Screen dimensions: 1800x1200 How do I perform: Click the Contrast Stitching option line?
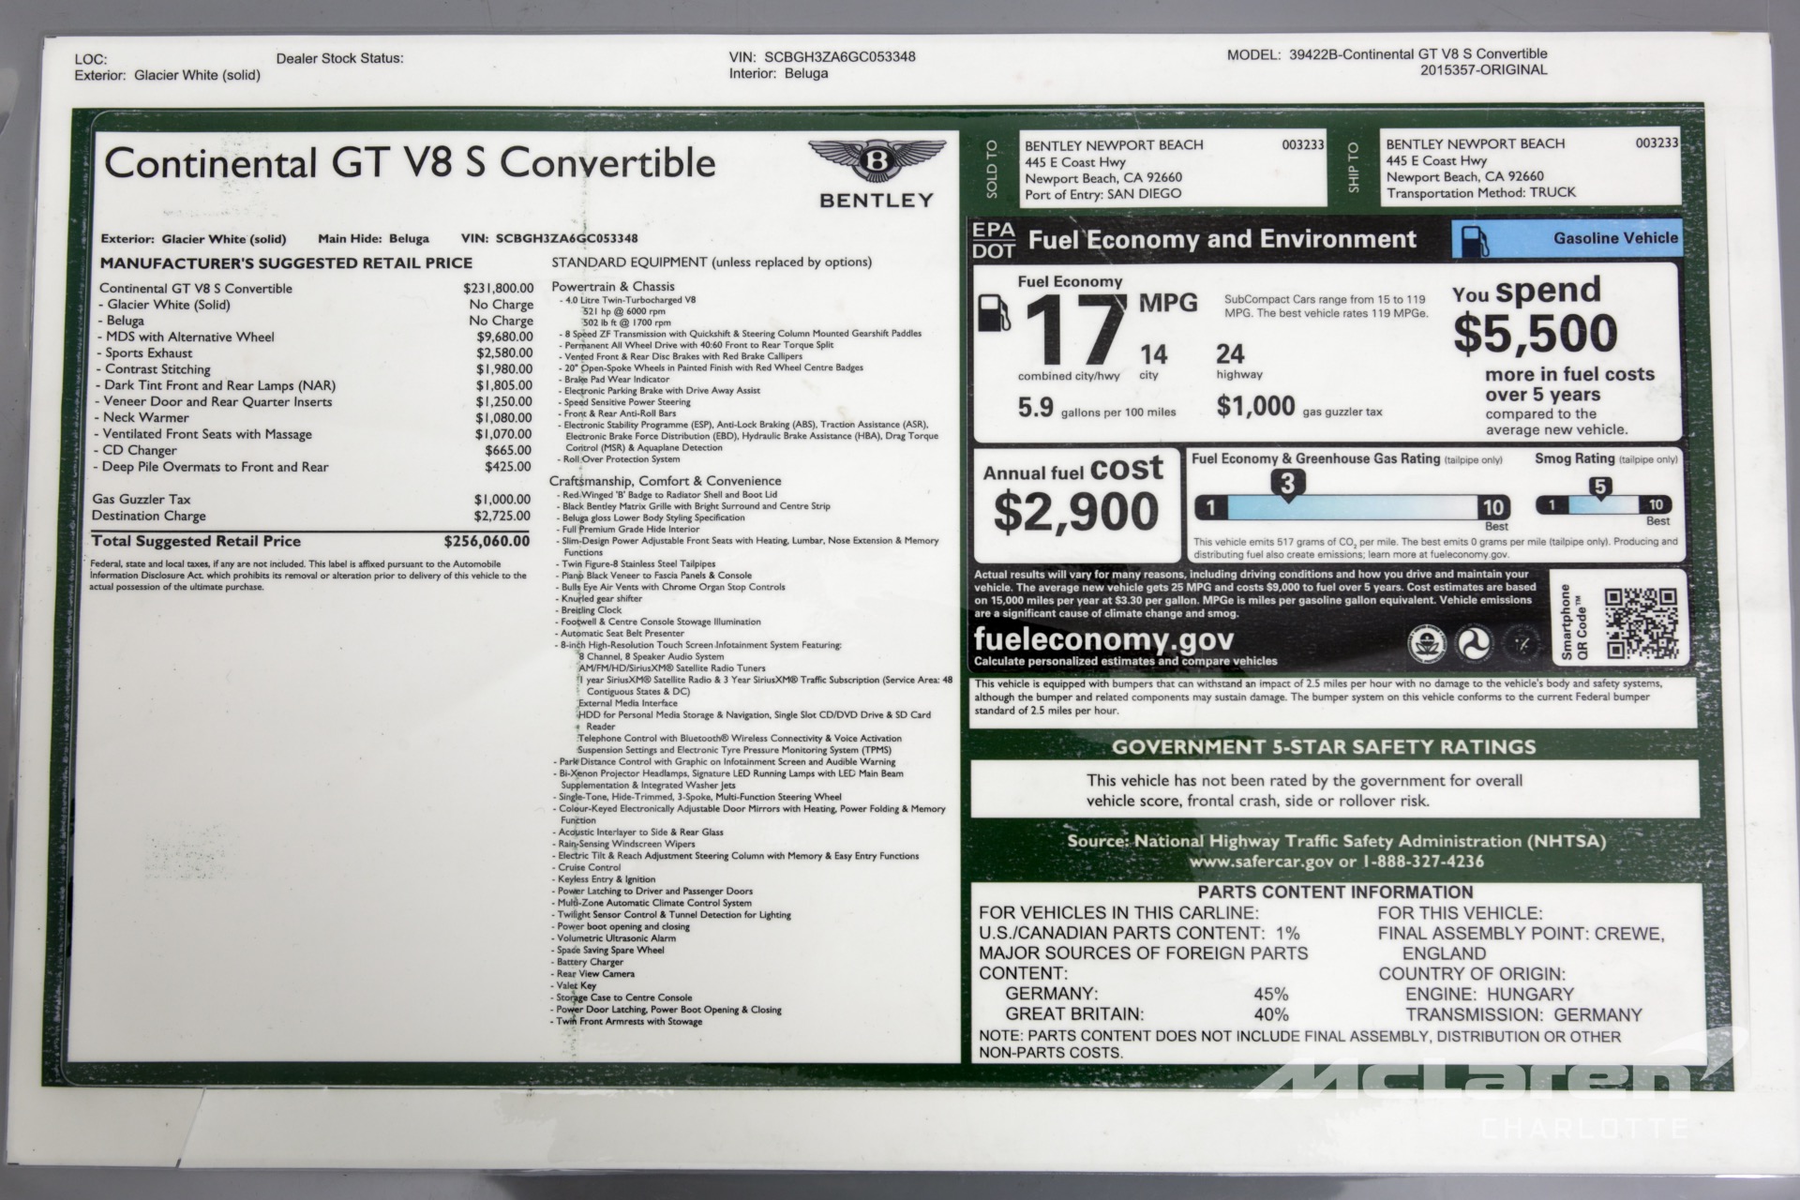316,369
